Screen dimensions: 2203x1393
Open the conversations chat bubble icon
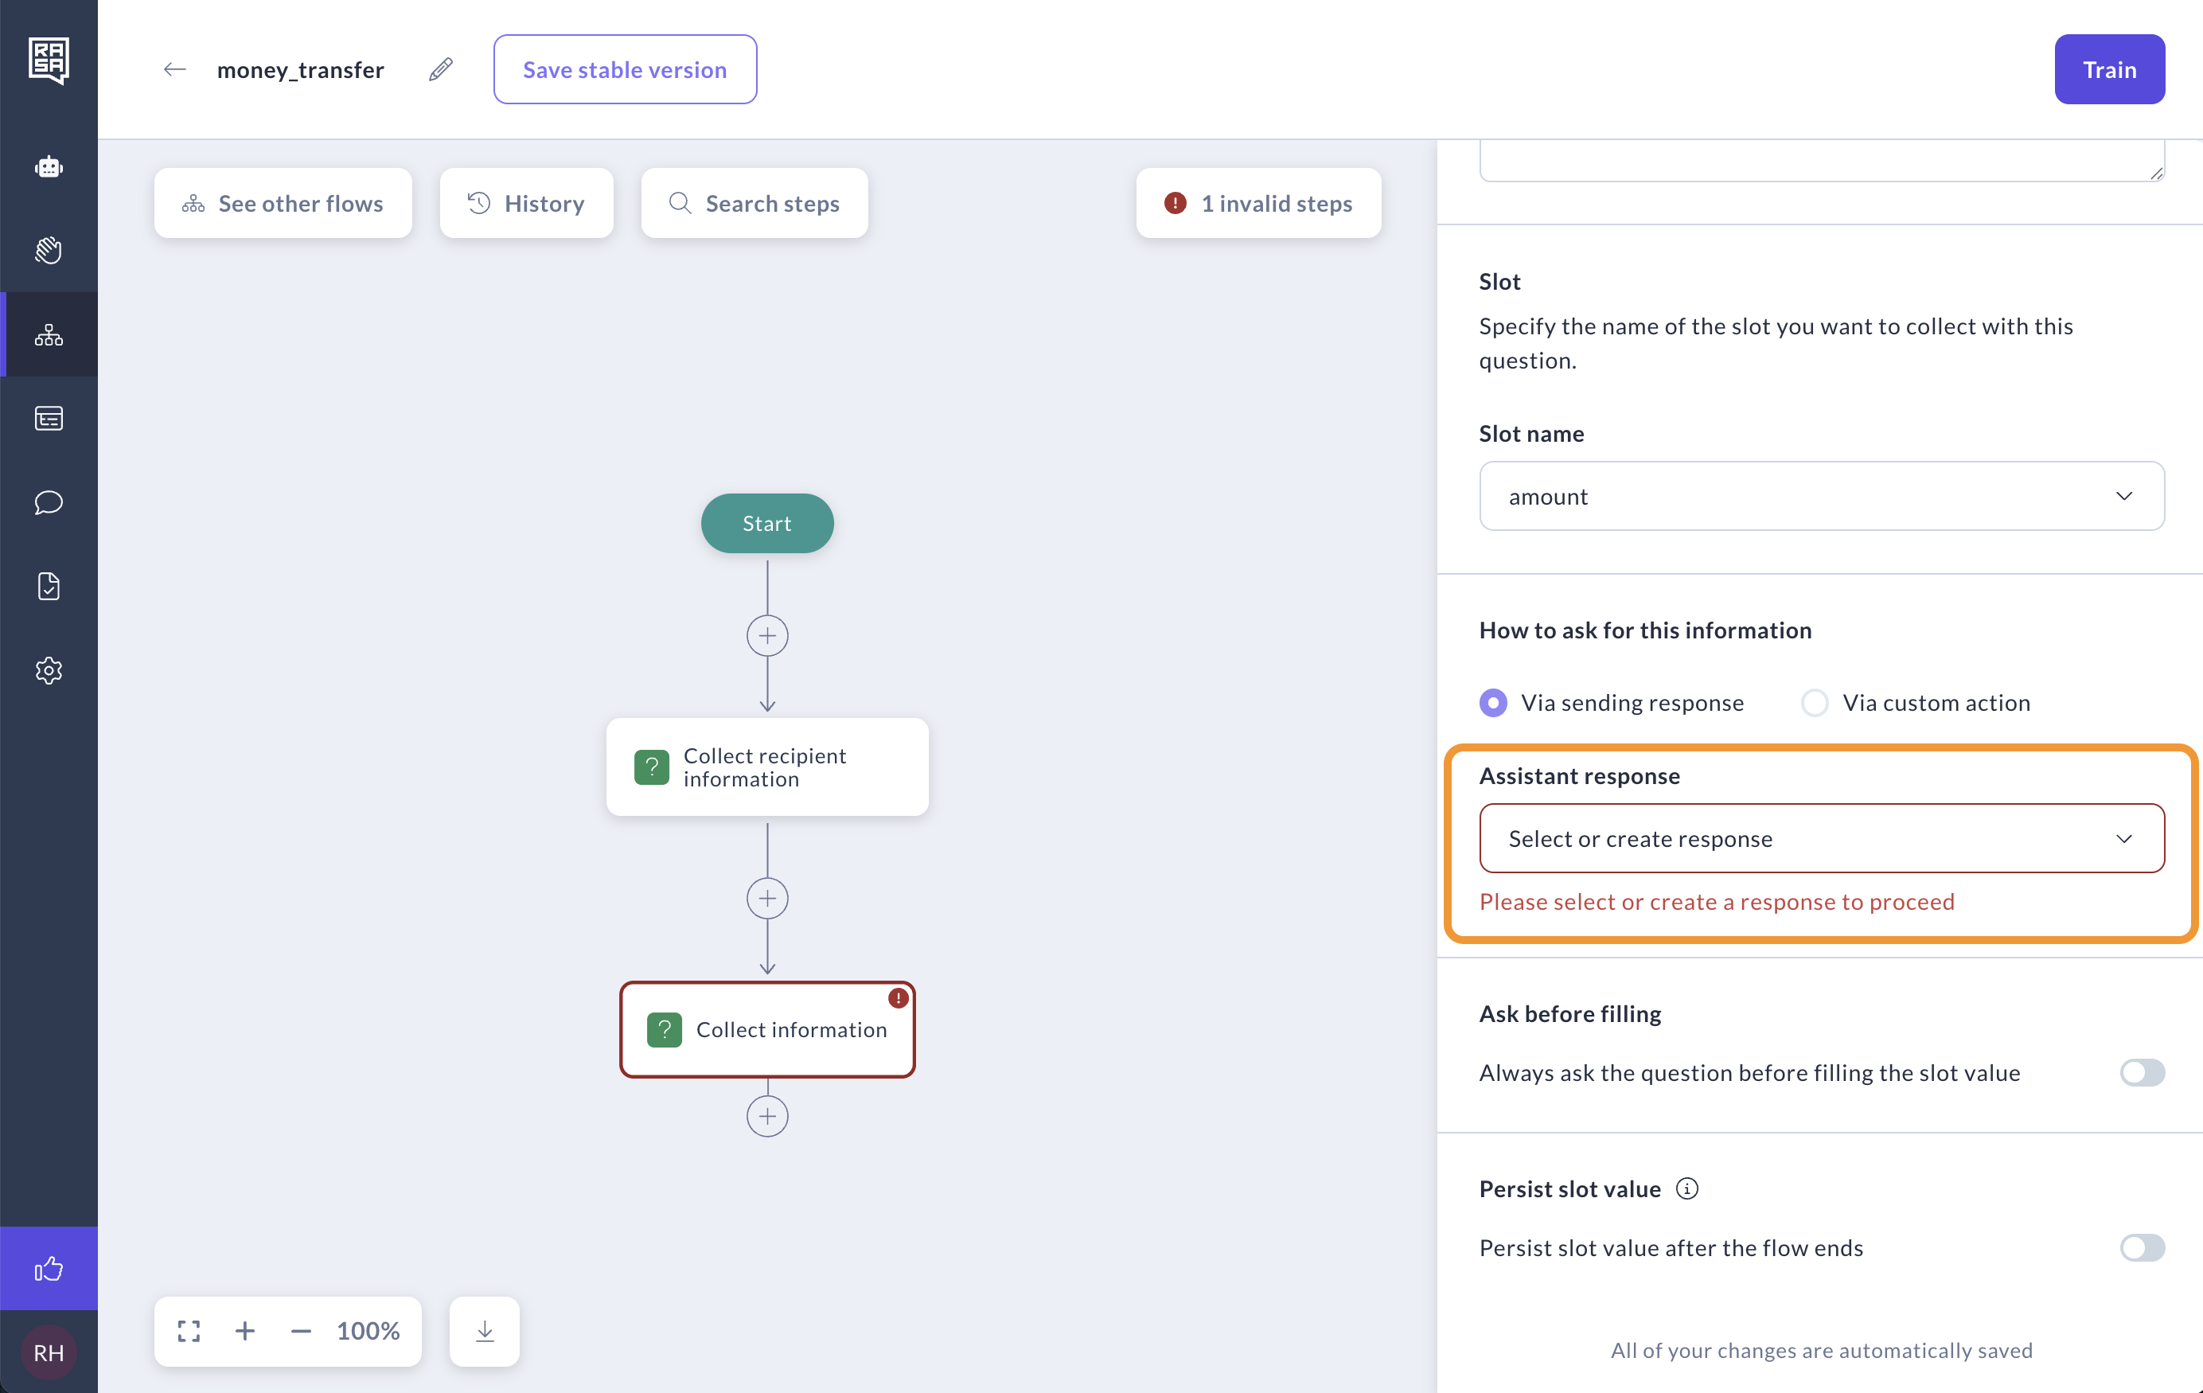pos(49,501)
